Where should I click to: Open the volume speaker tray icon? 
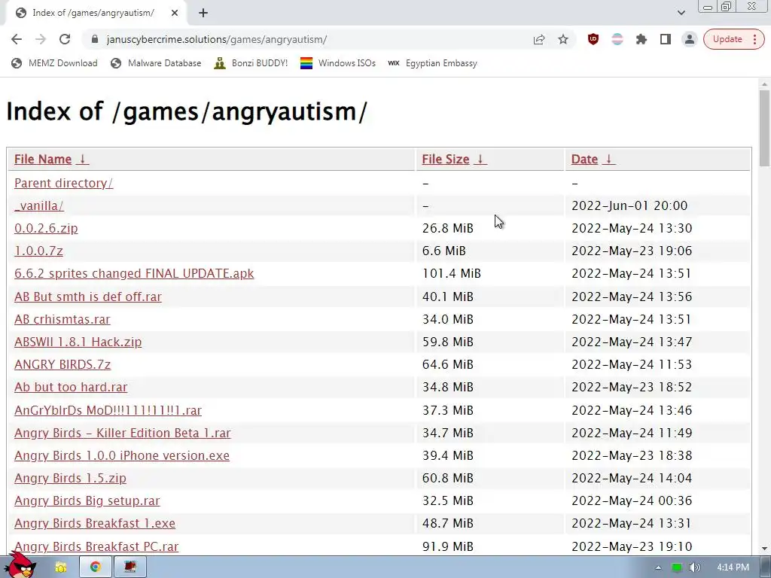click(x=694, y=567)
